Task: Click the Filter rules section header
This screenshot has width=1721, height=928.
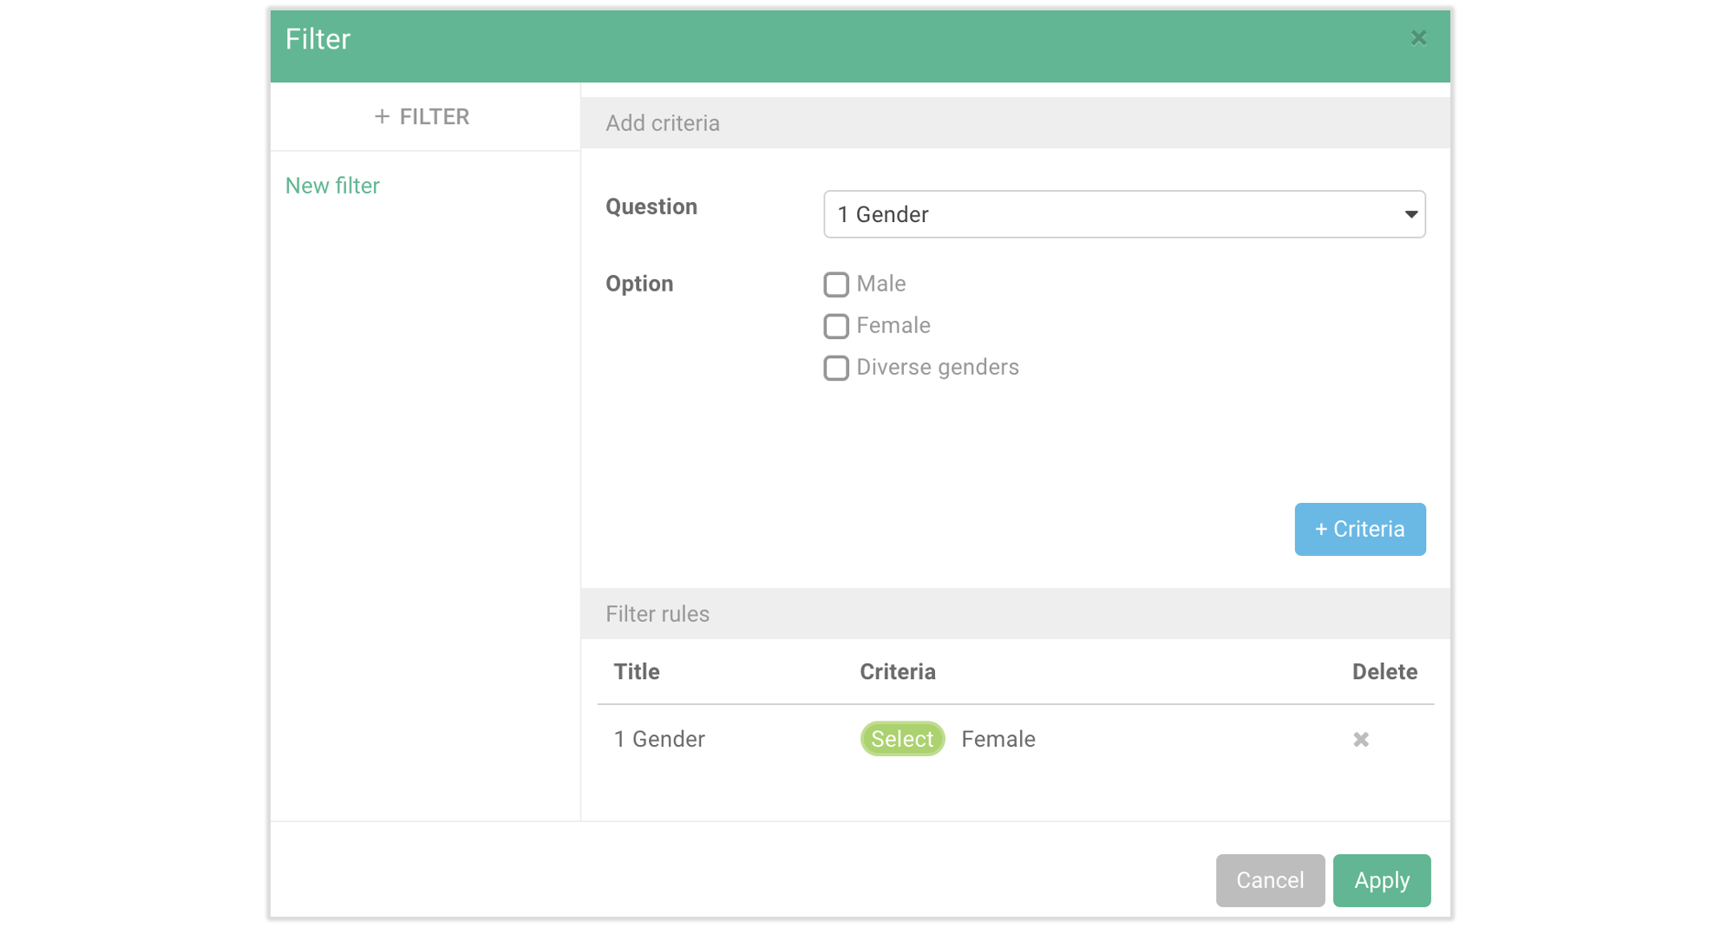Action: (x=657, y=613)
